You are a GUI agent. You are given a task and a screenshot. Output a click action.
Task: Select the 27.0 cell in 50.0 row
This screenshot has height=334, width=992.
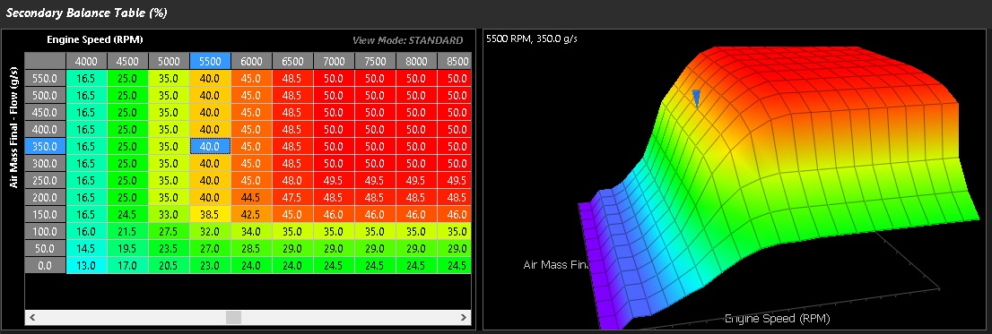tap(210, 248)
